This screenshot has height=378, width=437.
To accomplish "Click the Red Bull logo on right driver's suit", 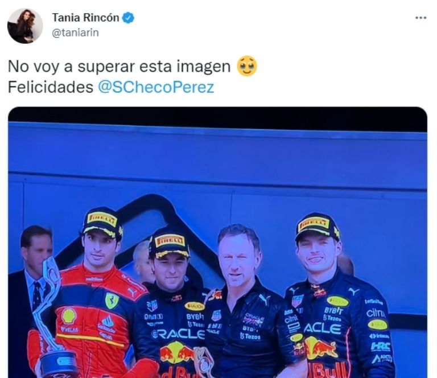I will click(x=321, y=348).
